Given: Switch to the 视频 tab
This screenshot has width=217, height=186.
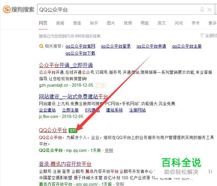Looking at the screenshot, I should tap(128, 23).
